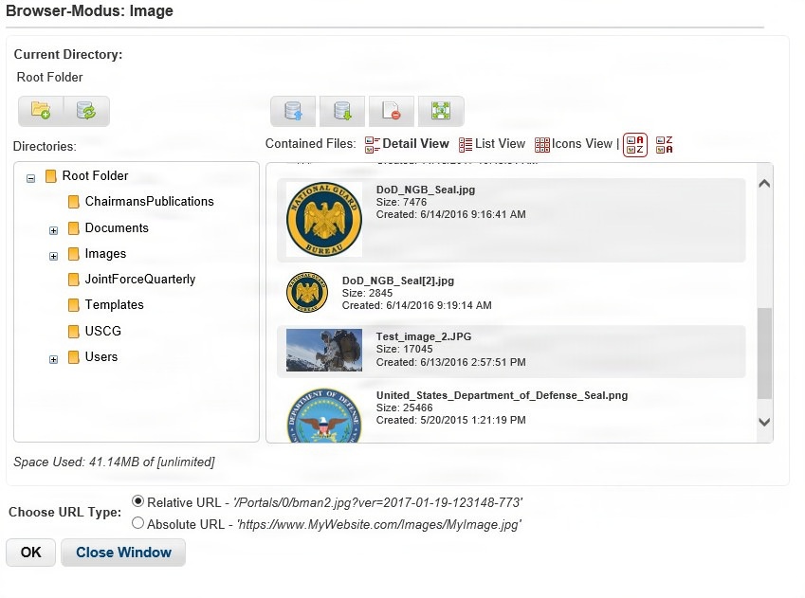Viewport: 805px width, 598px height.
Task: Click the file list scroll down arrow
Action: [x=764, y=422]
